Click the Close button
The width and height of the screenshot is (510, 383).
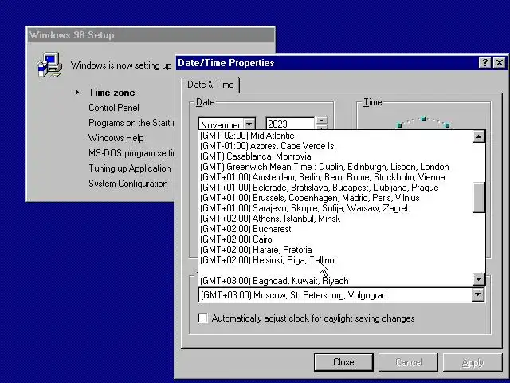pos(343,362)
